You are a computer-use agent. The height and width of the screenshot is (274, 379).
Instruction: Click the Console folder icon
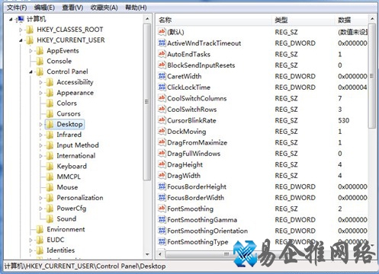pos(40,61)
